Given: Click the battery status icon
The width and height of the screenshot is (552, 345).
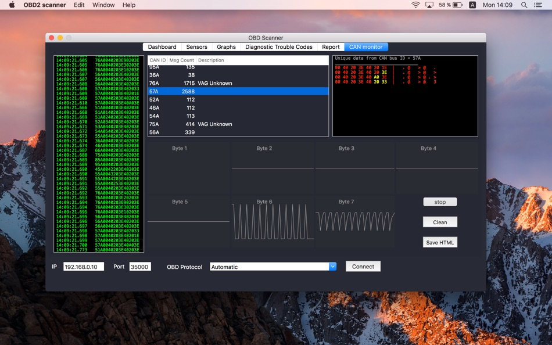Looking at the screenshot, I should point(458,5).
